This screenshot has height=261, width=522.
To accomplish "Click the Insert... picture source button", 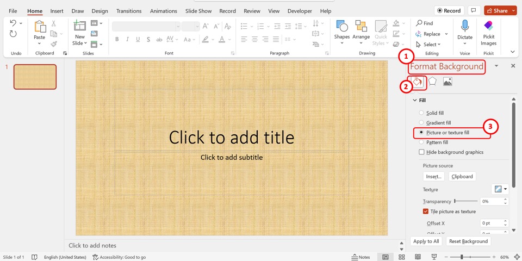I will click(433, 176).
